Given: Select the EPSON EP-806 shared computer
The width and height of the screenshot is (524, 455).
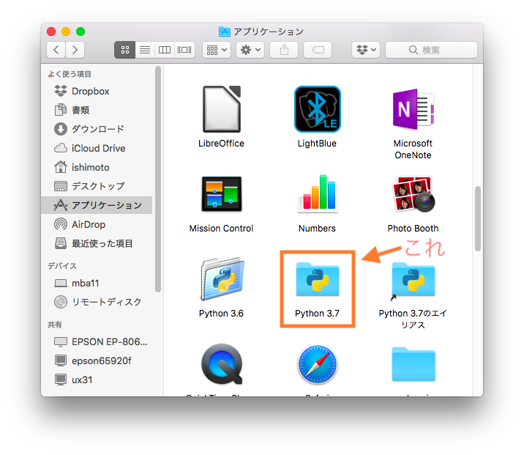Looking at the screenshot, I should coord(97,342).
